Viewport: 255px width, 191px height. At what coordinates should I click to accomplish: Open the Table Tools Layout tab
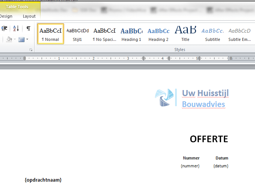coord(29,16)
